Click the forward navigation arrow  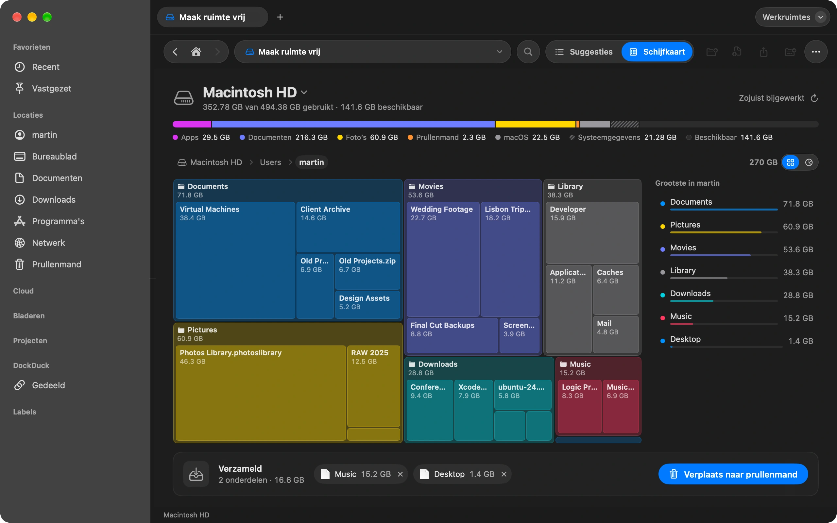[217, 52]
